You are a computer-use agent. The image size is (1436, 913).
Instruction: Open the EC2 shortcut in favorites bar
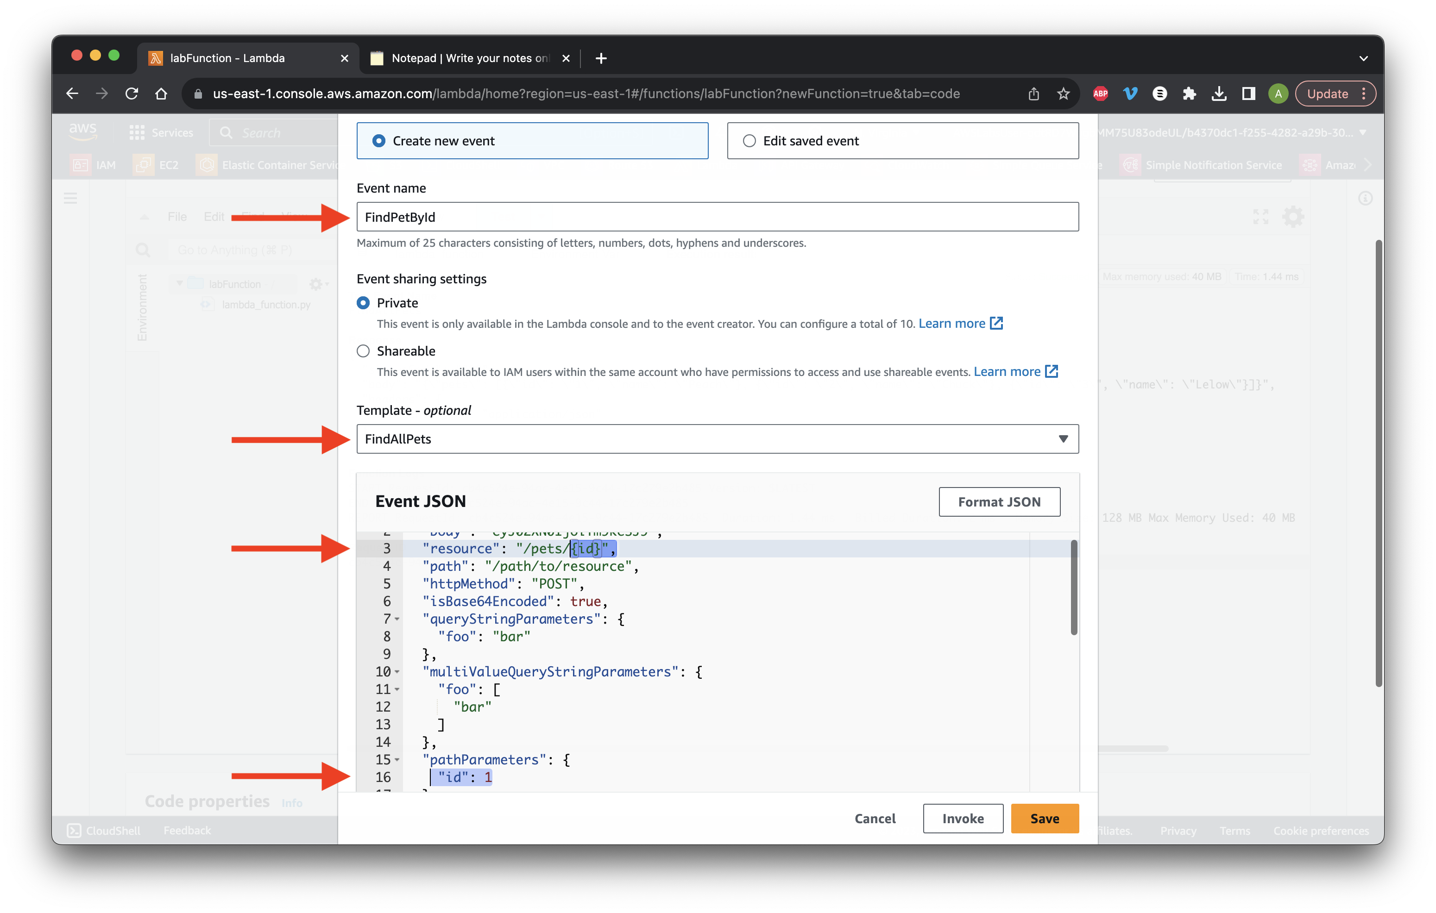tap(156, 165)
